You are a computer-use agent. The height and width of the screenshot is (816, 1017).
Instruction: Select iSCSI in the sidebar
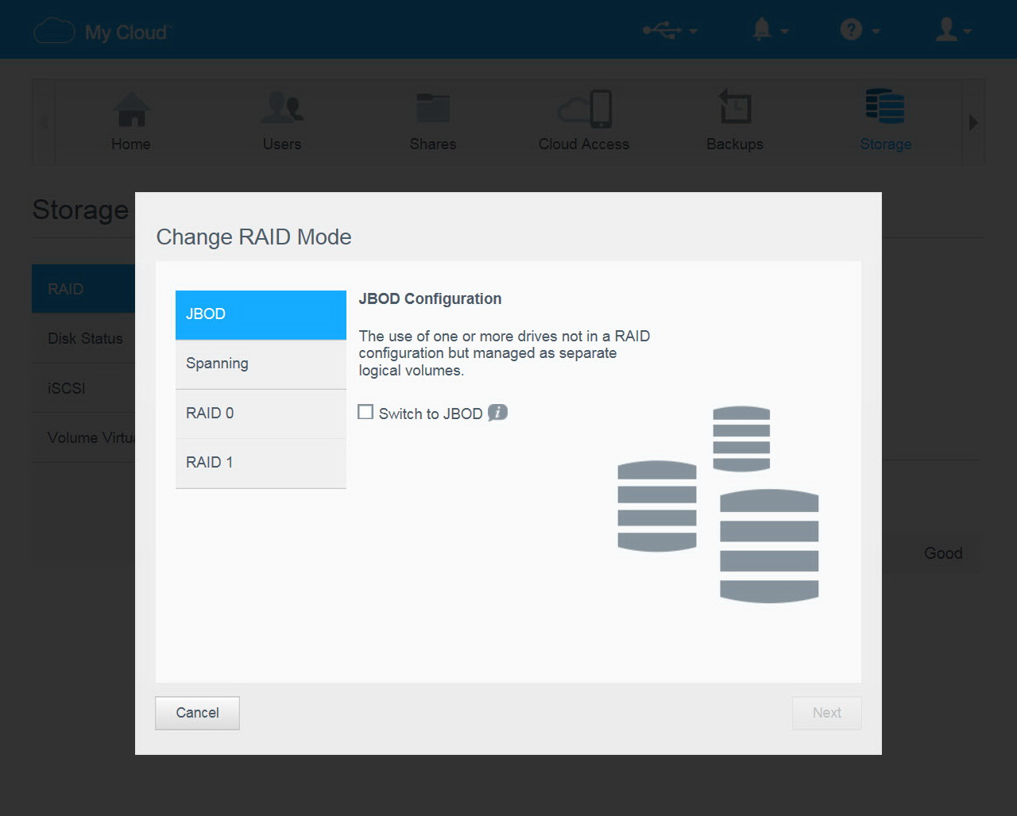pos(83,388)
